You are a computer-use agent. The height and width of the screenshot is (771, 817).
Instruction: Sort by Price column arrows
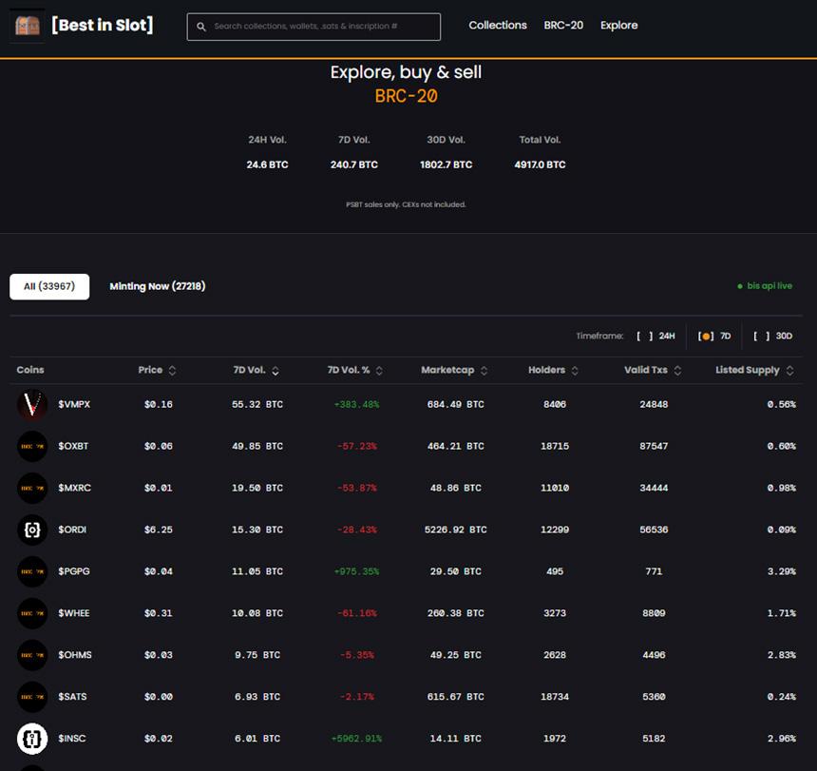point(173,370)
